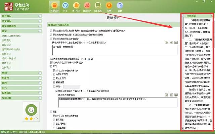Enable the 其他 waste gas checkbox

click(54, 86)
